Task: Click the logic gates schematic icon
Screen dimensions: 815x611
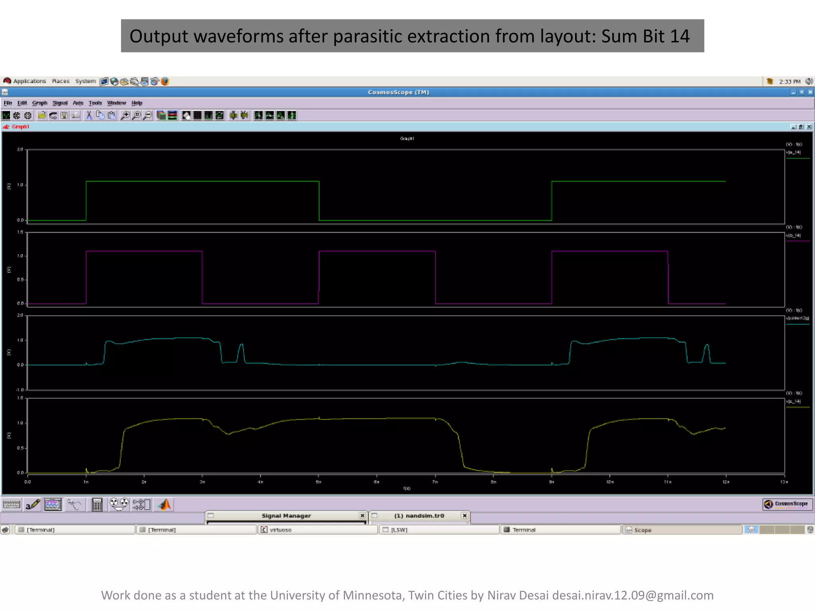Action: (x=141, y=505)
